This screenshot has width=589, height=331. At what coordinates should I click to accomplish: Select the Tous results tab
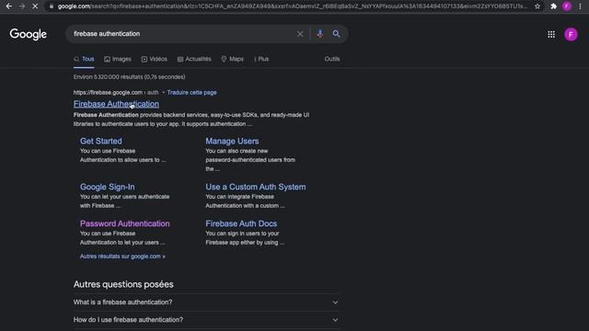tap(84, 59)
